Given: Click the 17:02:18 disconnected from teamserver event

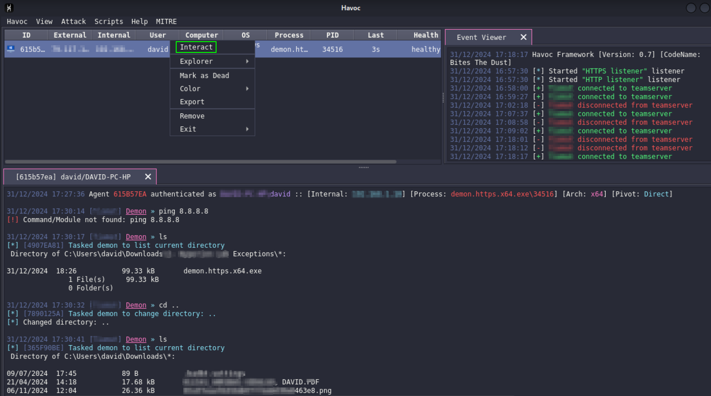Looking at the screenshot, I should click(x=571, y=105).
